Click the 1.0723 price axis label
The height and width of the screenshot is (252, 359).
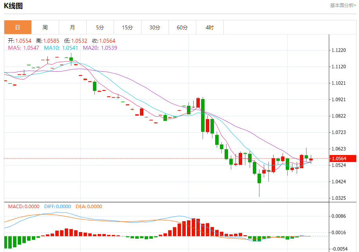tap(339, 132)
